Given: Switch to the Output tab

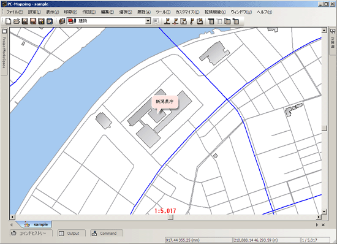Looking at the screenshot, I should click(x=71, y=233).
